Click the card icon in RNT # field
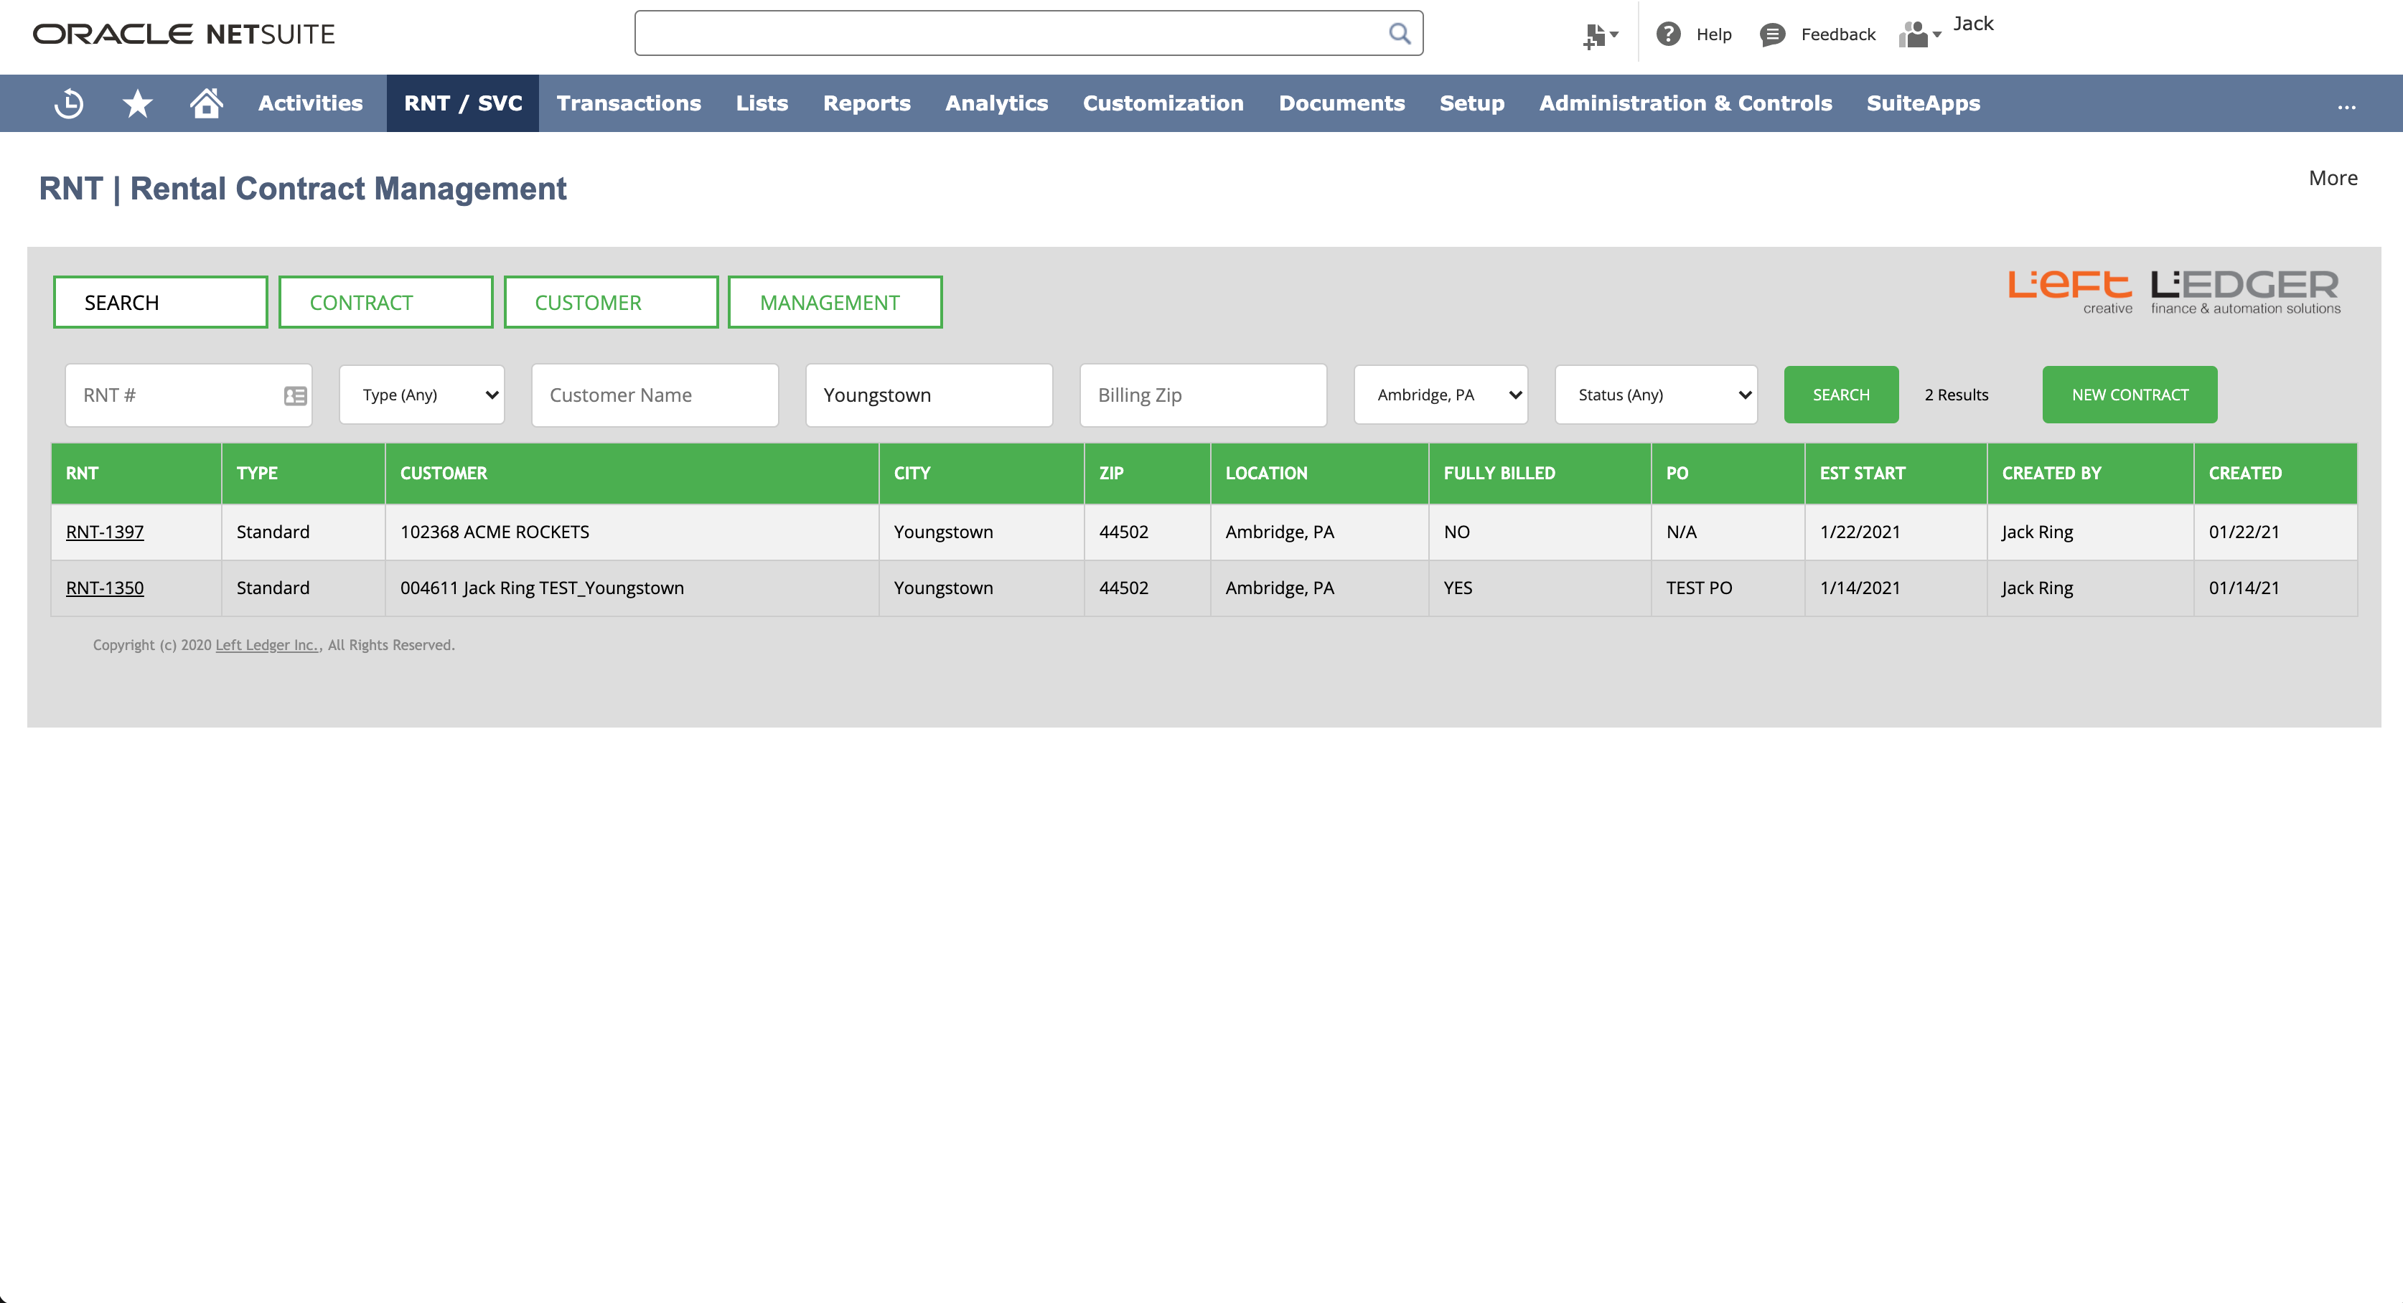Screen dimensions: 2403x1303 [295, 395]
